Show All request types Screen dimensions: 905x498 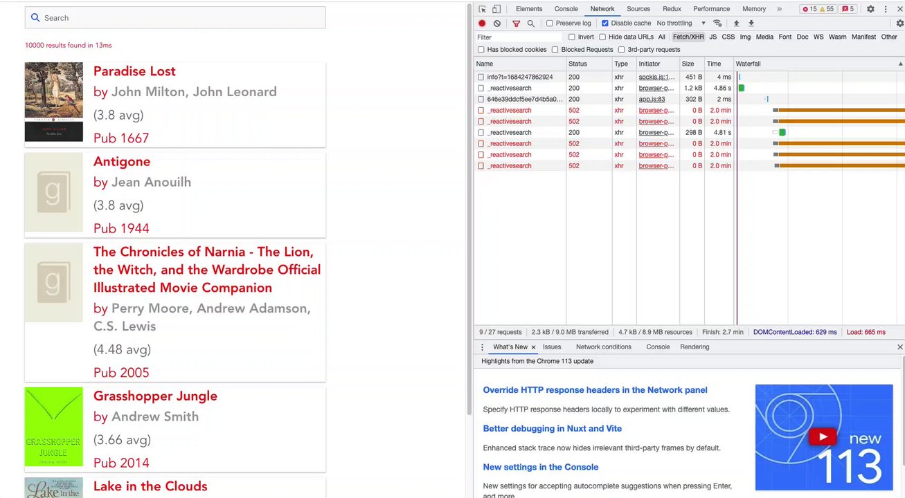click(662, 37)
